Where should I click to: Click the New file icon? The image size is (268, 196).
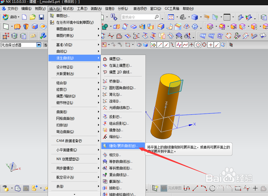pos(24,17)
